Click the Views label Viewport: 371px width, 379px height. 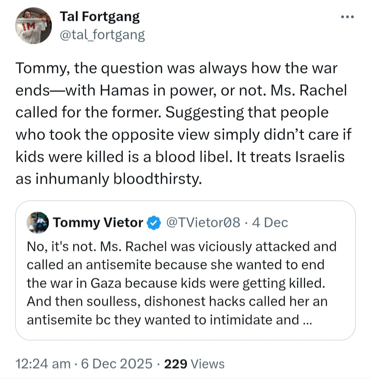pyautogui.click(x=207, y=364)
